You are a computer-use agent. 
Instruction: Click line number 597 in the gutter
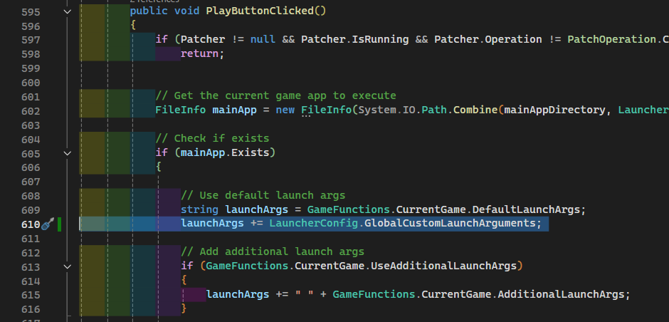click(x=31, y=40)
